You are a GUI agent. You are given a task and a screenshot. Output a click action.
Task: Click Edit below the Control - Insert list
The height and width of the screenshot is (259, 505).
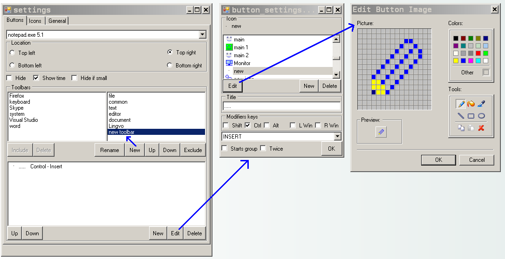(175, 233)
